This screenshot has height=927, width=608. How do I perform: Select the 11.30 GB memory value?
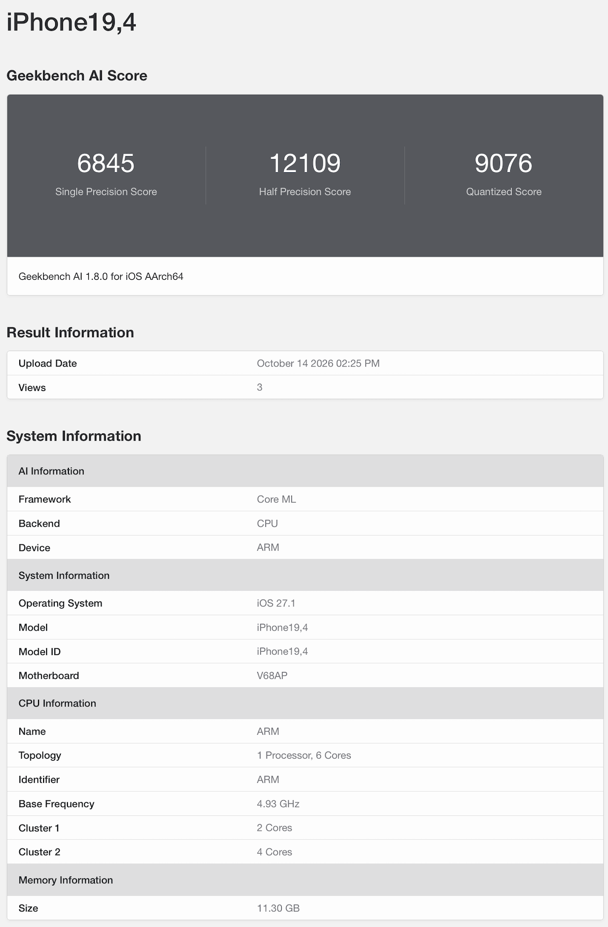pos(278,908)
